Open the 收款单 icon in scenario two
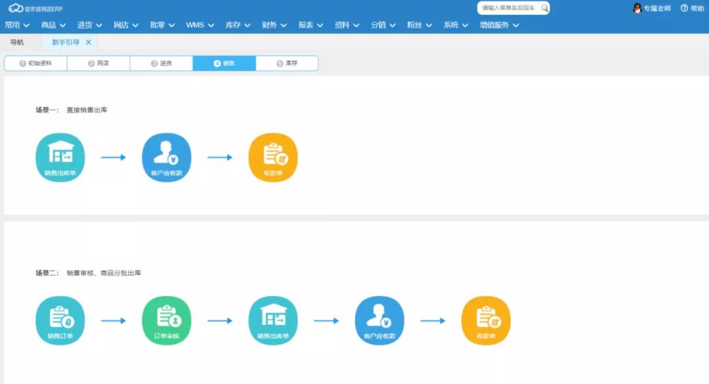Screen dimensions: 709x384 (485, 320)
